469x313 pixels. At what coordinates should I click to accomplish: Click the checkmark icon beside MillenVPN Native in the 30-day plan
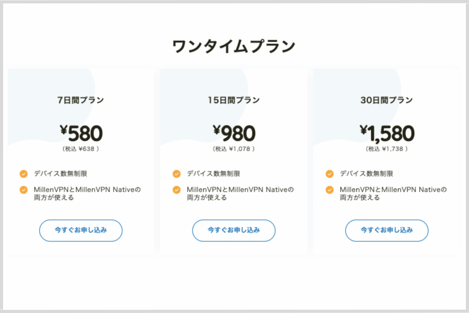click(330, 190)
